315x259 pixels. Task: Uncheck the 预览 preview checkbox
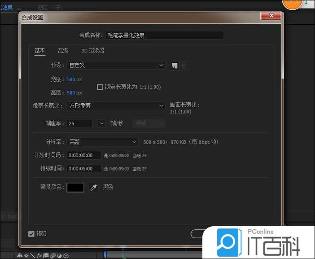point(31,234)
